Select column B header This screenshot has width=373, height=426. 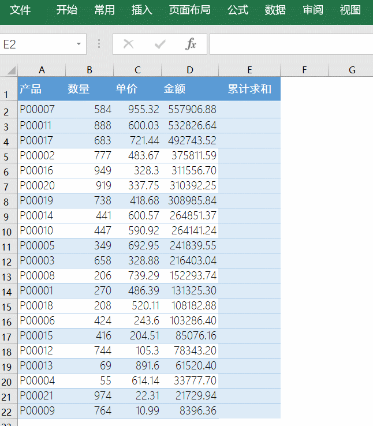[x=89, y=70]
